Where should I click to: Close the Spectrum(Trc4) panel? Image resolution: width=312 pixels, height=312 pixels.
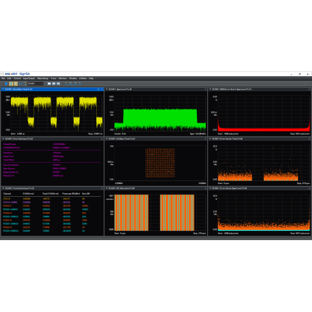pos(205,90)
